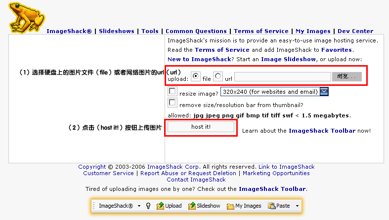389x220 pixels.
Task: Open the Marketing Opportunities link
Action: pos(276,173)
